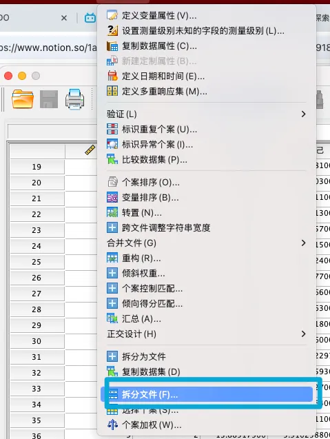
Task: Click the gray save disk icon
Action: point(49,99)
